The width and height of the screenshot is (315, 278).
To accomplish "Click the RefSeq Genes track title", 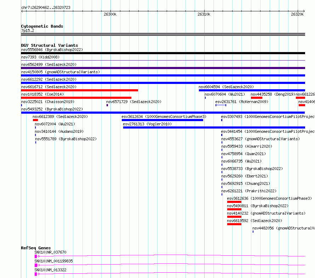I will (36, 248).
